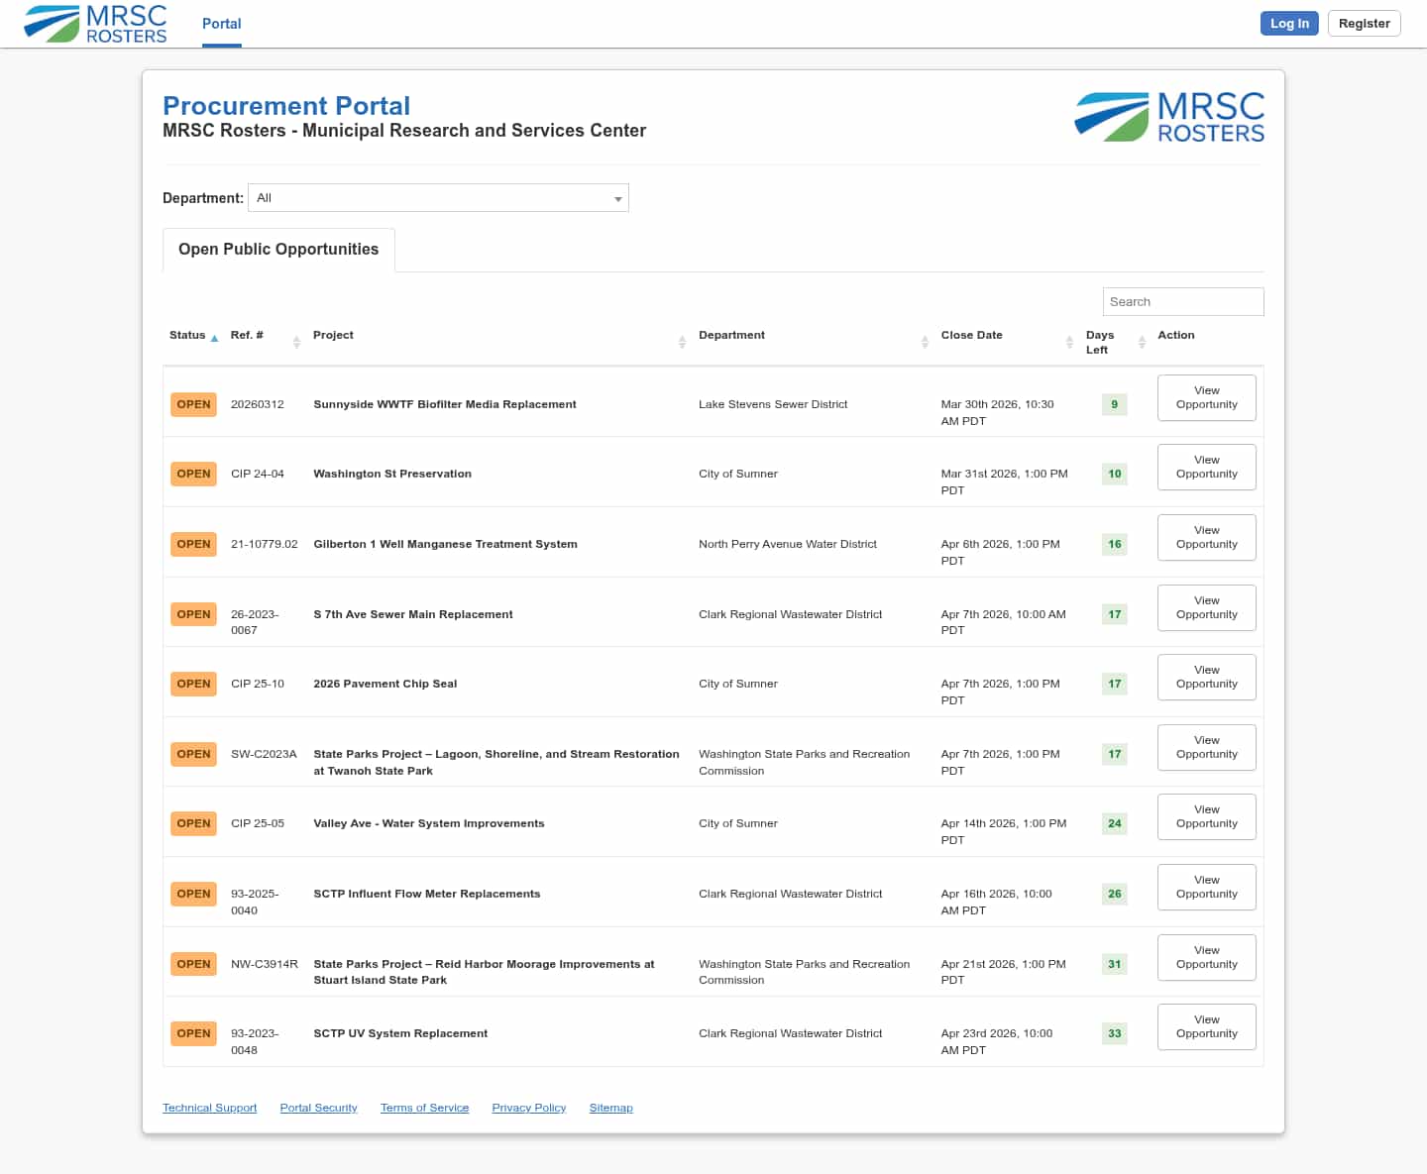This screenshot has width=1427, height=1174.
Task: Sort by Days Left column arrows
Action: point(1142,342)
